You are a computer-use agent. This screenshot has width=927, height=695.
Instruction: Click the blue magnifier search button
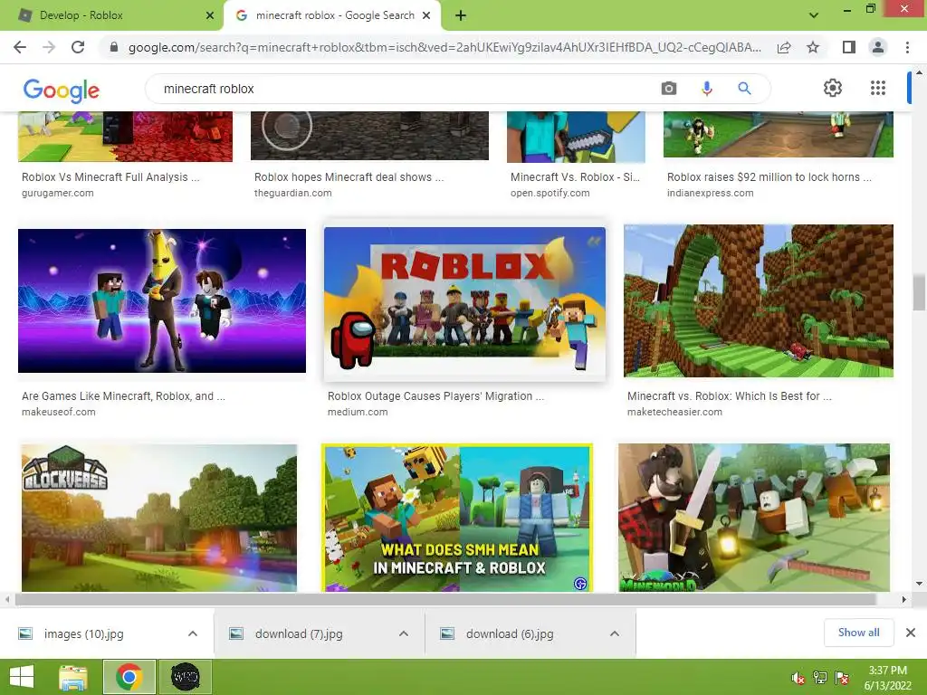click(x=744, y=89)
